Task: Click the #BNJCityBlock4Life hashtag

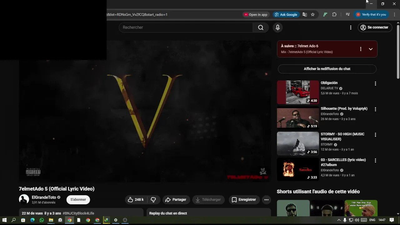Action: [x=78, y=213]
